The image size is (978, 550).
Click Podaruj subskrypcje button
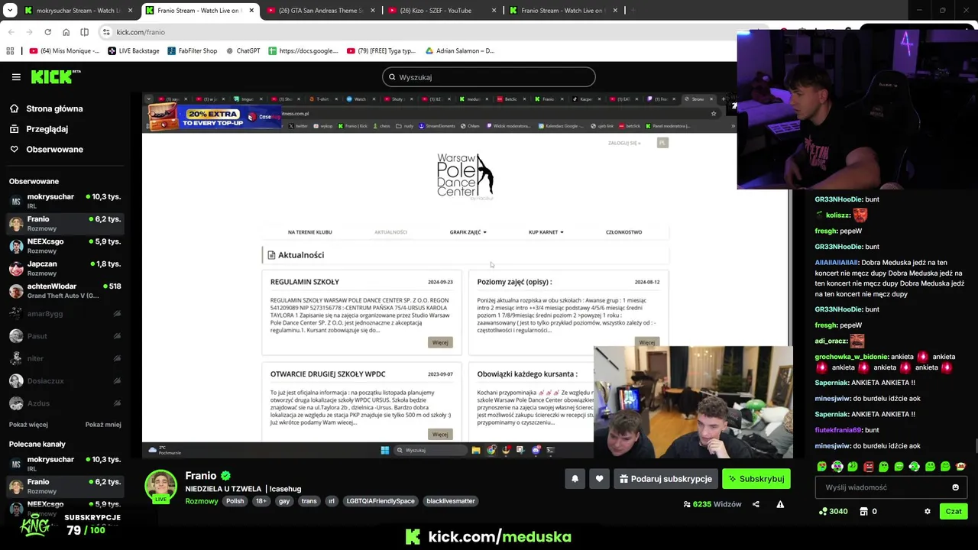click(x=665, y=479)
